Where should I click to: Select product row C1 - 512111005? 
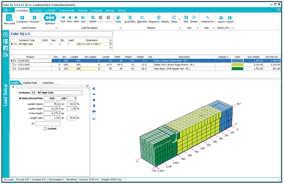(x=146, y=65)
